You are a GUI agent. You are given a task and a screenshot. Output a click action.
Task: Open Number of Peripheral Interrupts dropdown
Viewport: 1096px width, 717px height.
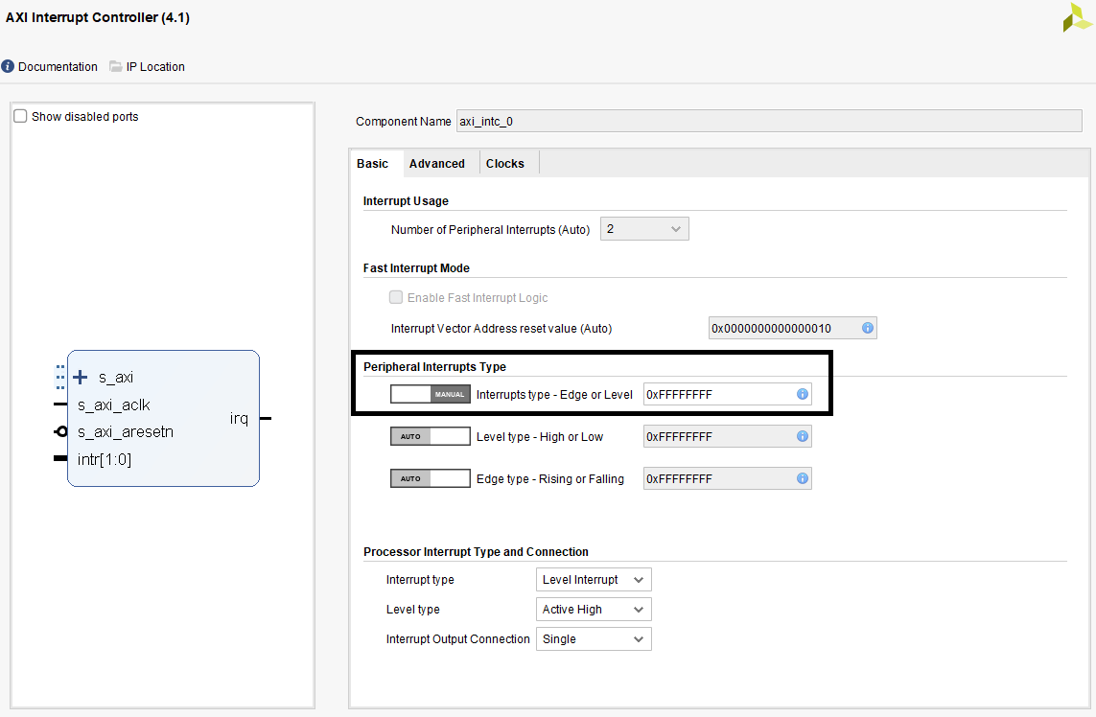[644, 228]
